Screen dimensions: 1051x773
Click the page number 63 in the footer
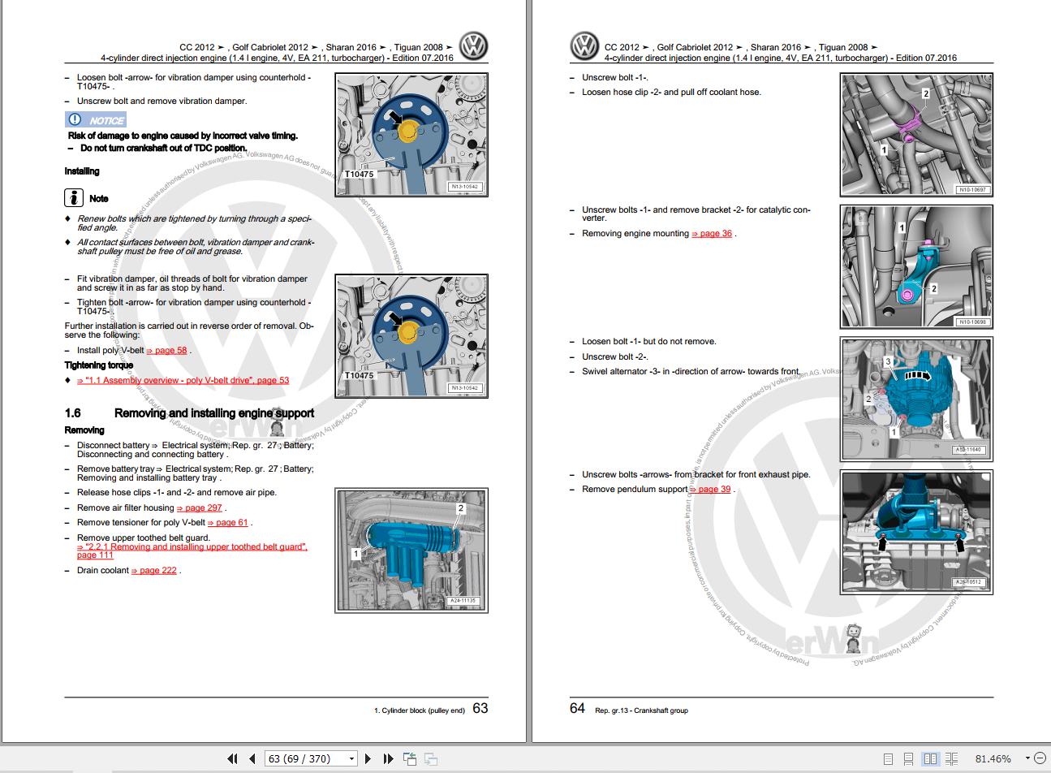480,708
